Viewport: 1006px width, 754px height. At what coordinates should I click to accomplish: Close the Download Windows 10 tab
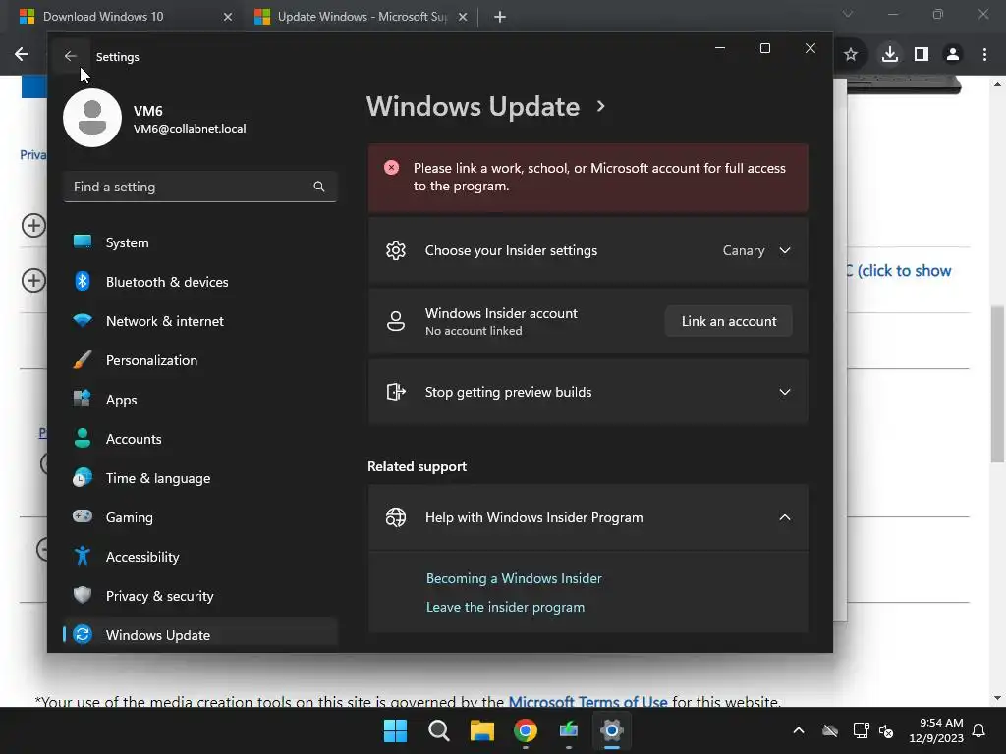228,17
